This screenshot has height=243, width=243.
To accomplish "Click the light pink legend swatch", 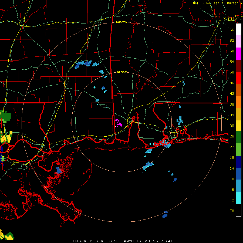I will click(238, 41).
